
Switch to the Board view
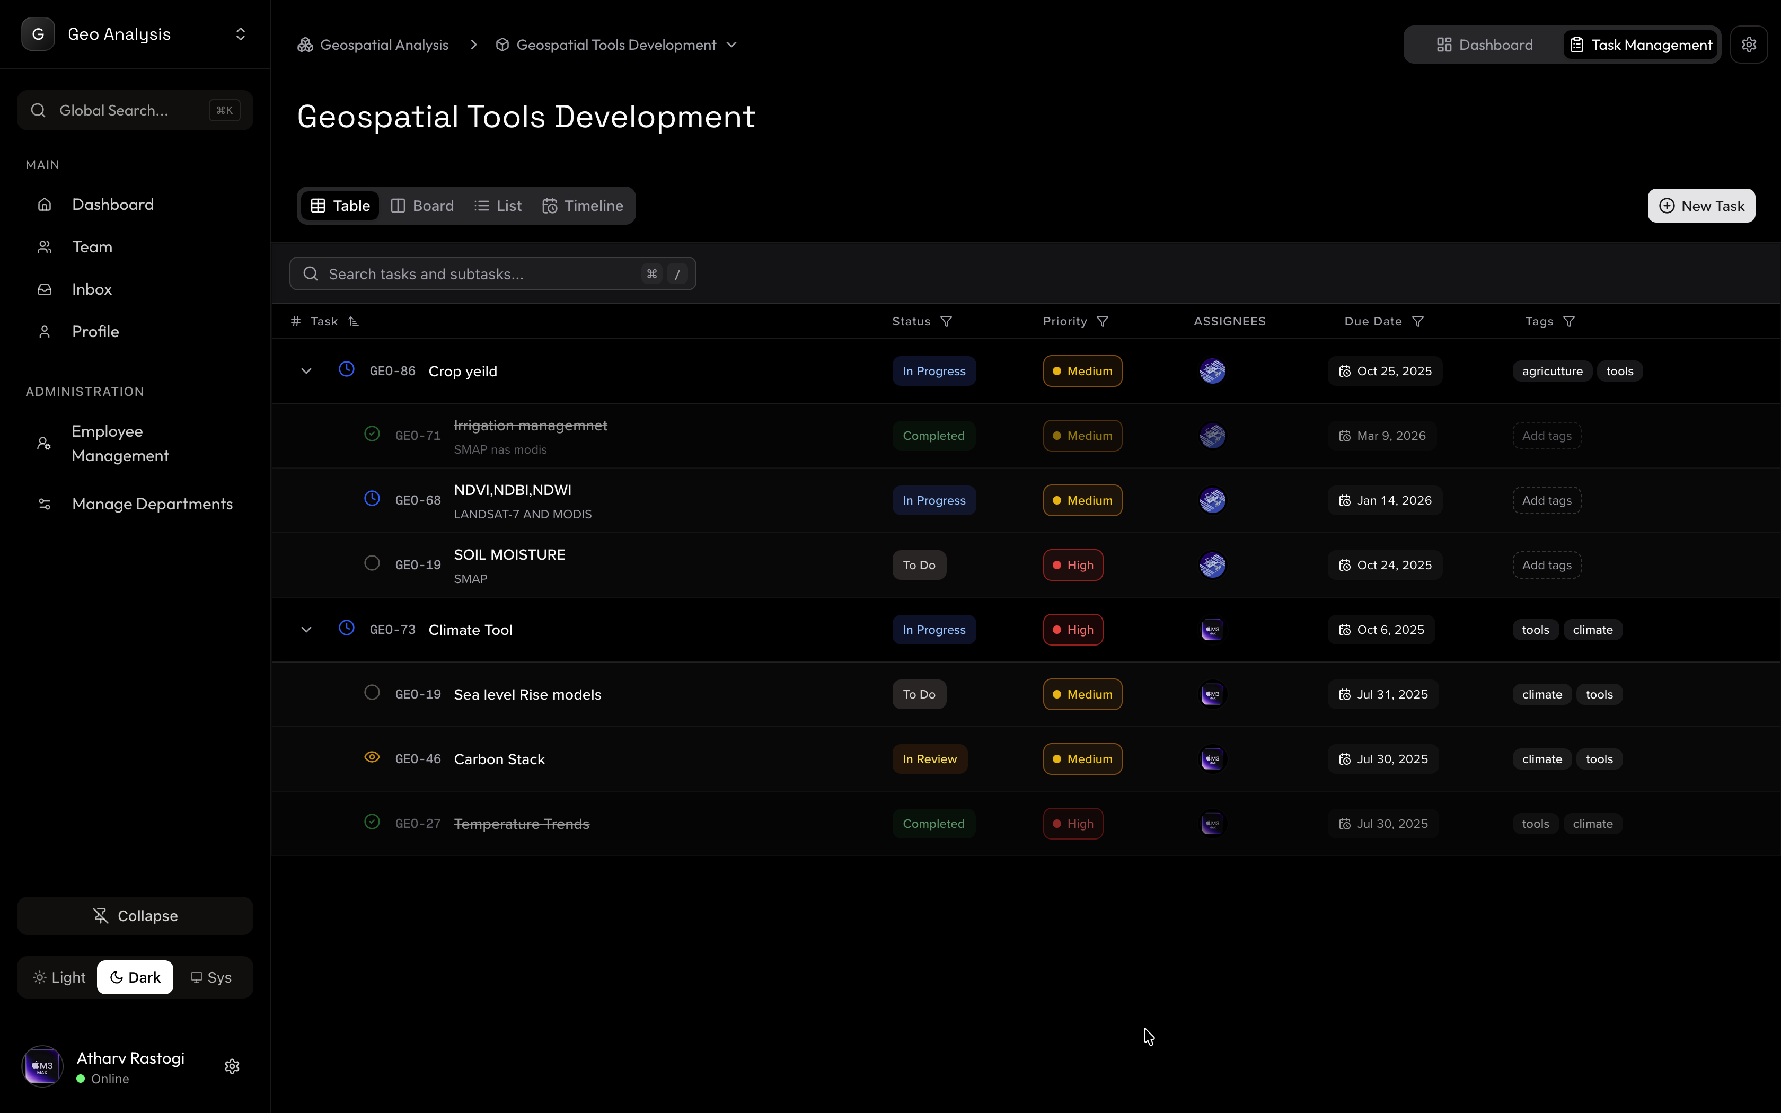(422, 206)
